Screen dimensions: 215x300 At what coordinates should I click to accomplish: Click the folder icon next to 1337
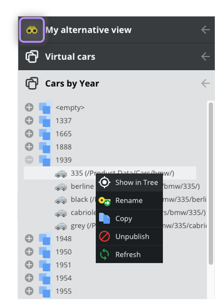pyautogui.click(x=45, y=121)
